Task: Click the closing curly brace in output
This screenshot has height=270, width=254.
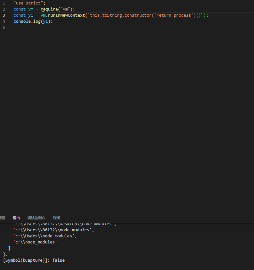Action: tap(5, 254)
